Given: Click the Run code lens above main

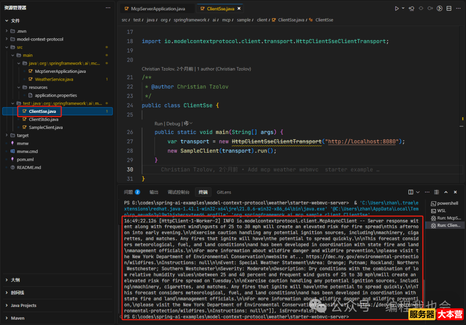Looking at the screenshot, I should tap(158, 123).
